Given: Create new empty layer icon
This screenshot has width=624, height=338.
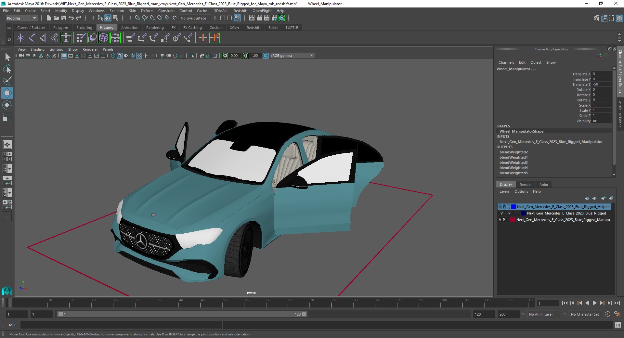Looking at the screenshot, I should pyautogui.click(x=604, y=198).
